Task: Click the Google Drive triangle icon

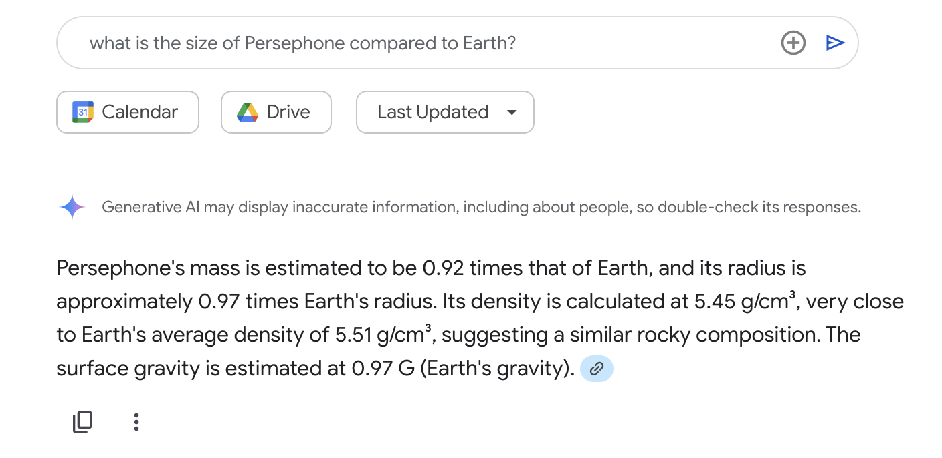Action: tap(248, 112)
